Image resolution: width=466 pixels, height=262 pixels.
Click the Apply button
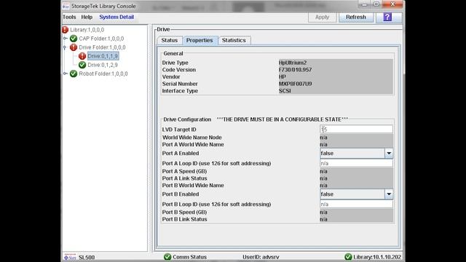(322, 17)
